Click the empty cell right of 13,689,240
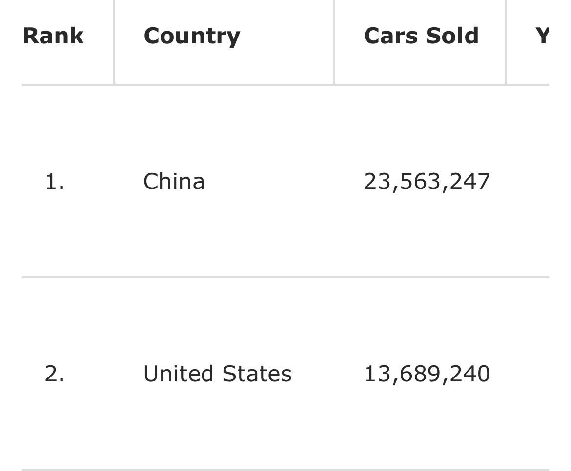The image size is (571, 471). click(528, 374)
